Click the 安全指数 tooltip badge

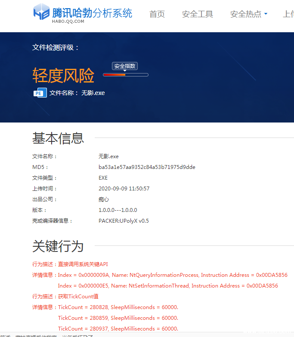point(125,66)
